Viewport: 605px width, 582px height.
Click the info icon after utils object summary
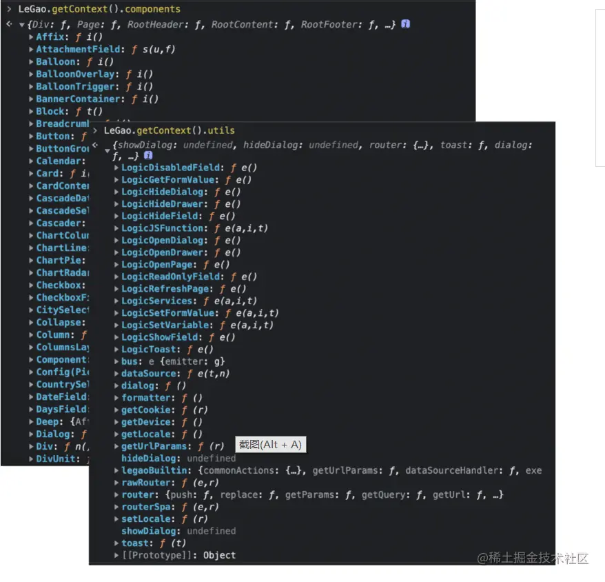click(x=148, y=155)
